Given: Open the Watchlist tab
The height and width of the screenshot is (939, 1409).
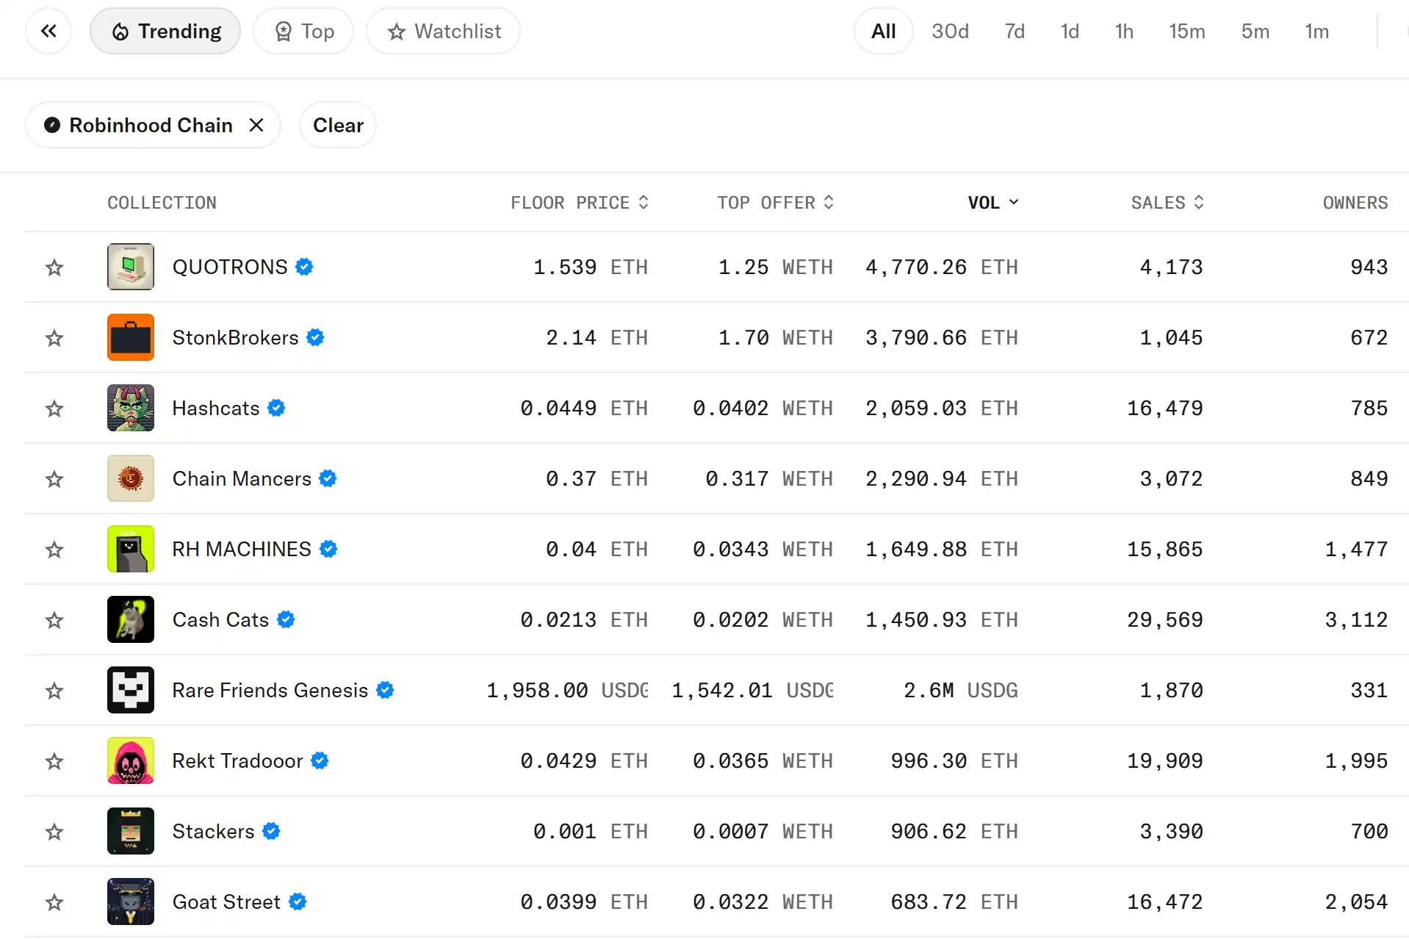Looking at the screenshot, I should click(x=444, y=31).
